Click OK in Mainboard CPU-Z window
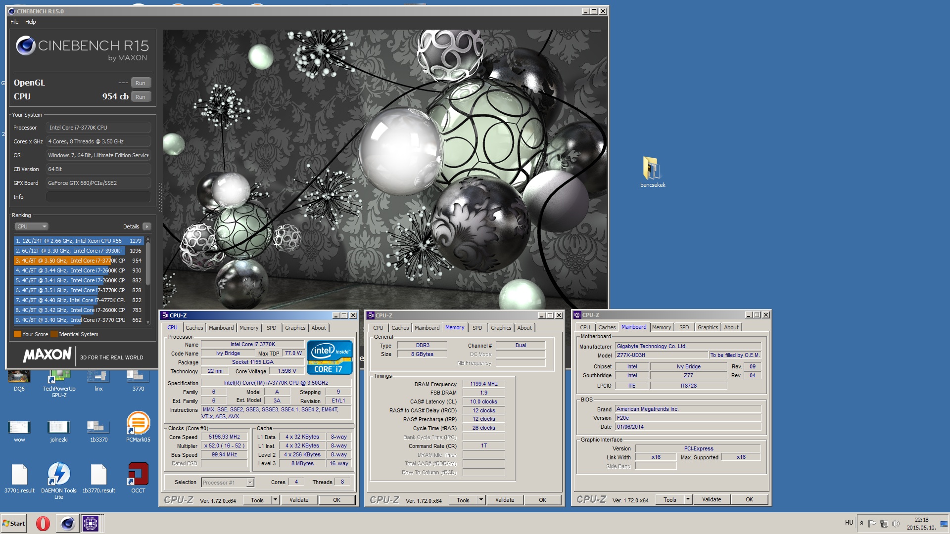Image resolution: width=950 pixels, height=534 pixels. (x=750, y=499)
